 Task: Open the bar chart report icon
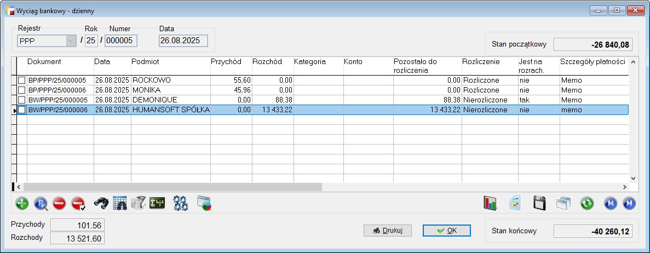490,204
